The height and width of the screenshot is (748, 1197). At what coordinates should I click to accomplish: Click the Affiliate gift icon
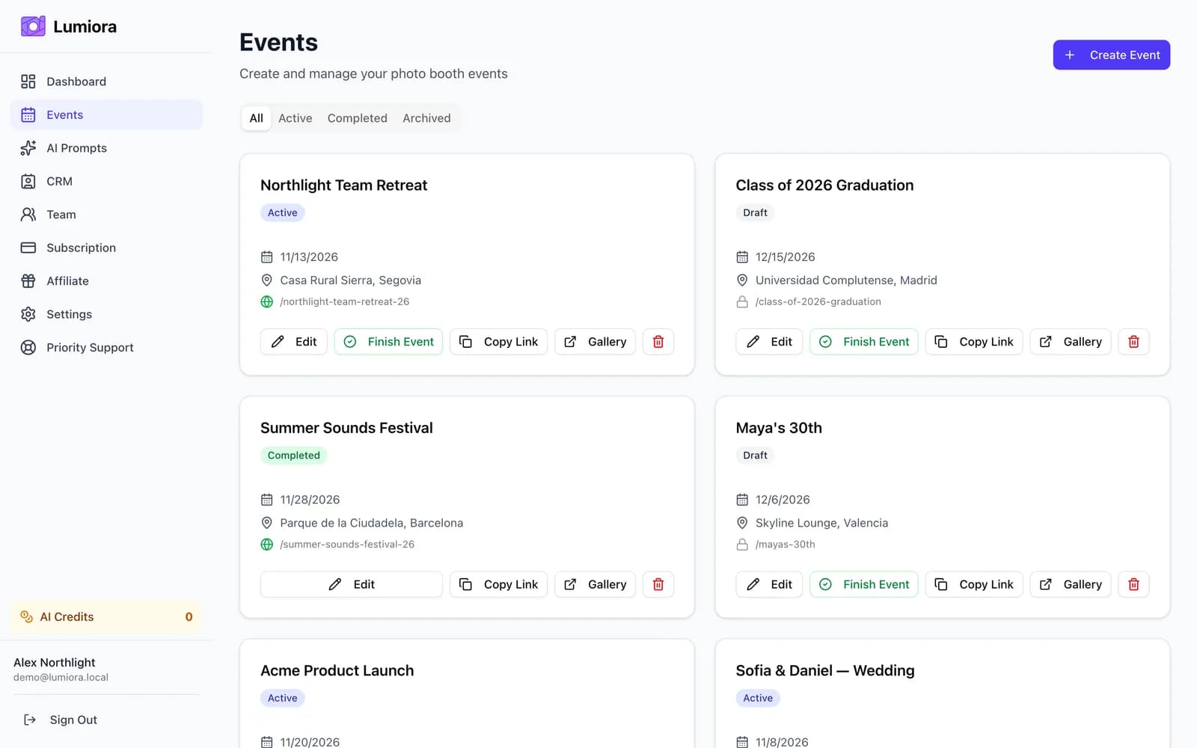(28, 281)
